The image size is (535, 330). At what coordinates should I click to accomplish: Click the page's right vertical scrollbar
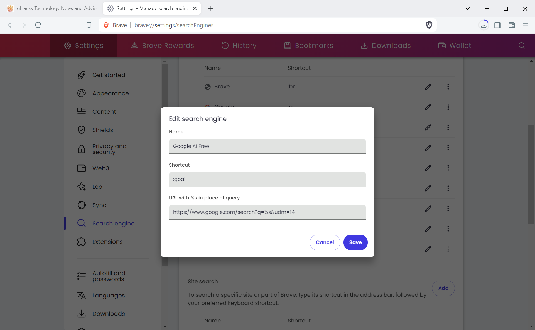(x=531, y=175)
